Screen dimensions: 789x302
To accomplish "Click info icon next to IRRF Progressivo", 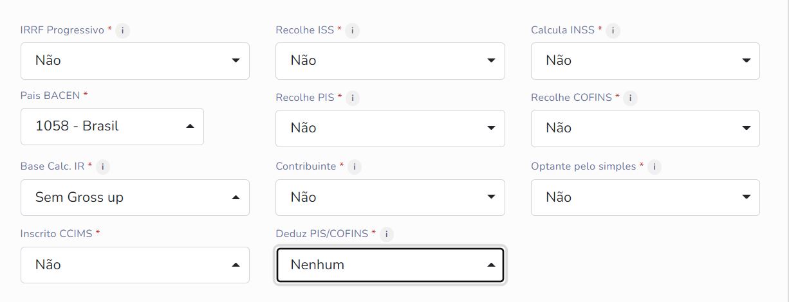I will pyautogui.click(x=122, y=30).
